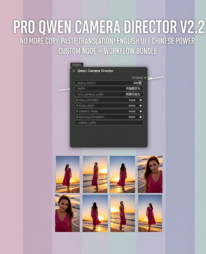
Task: Step camera_movement back with left arrow
Action: tap(77, 117)
